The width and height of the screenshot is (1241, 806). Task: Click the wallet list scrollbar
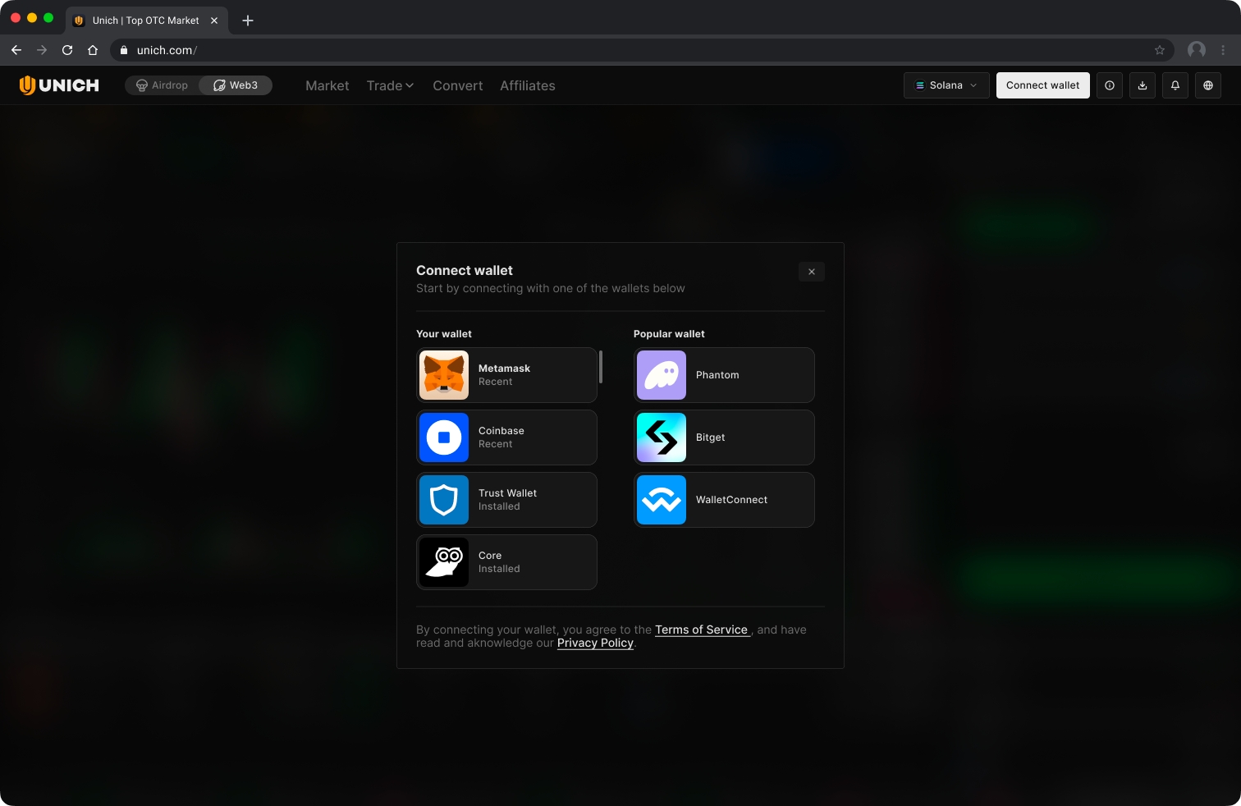click(601, 367)
